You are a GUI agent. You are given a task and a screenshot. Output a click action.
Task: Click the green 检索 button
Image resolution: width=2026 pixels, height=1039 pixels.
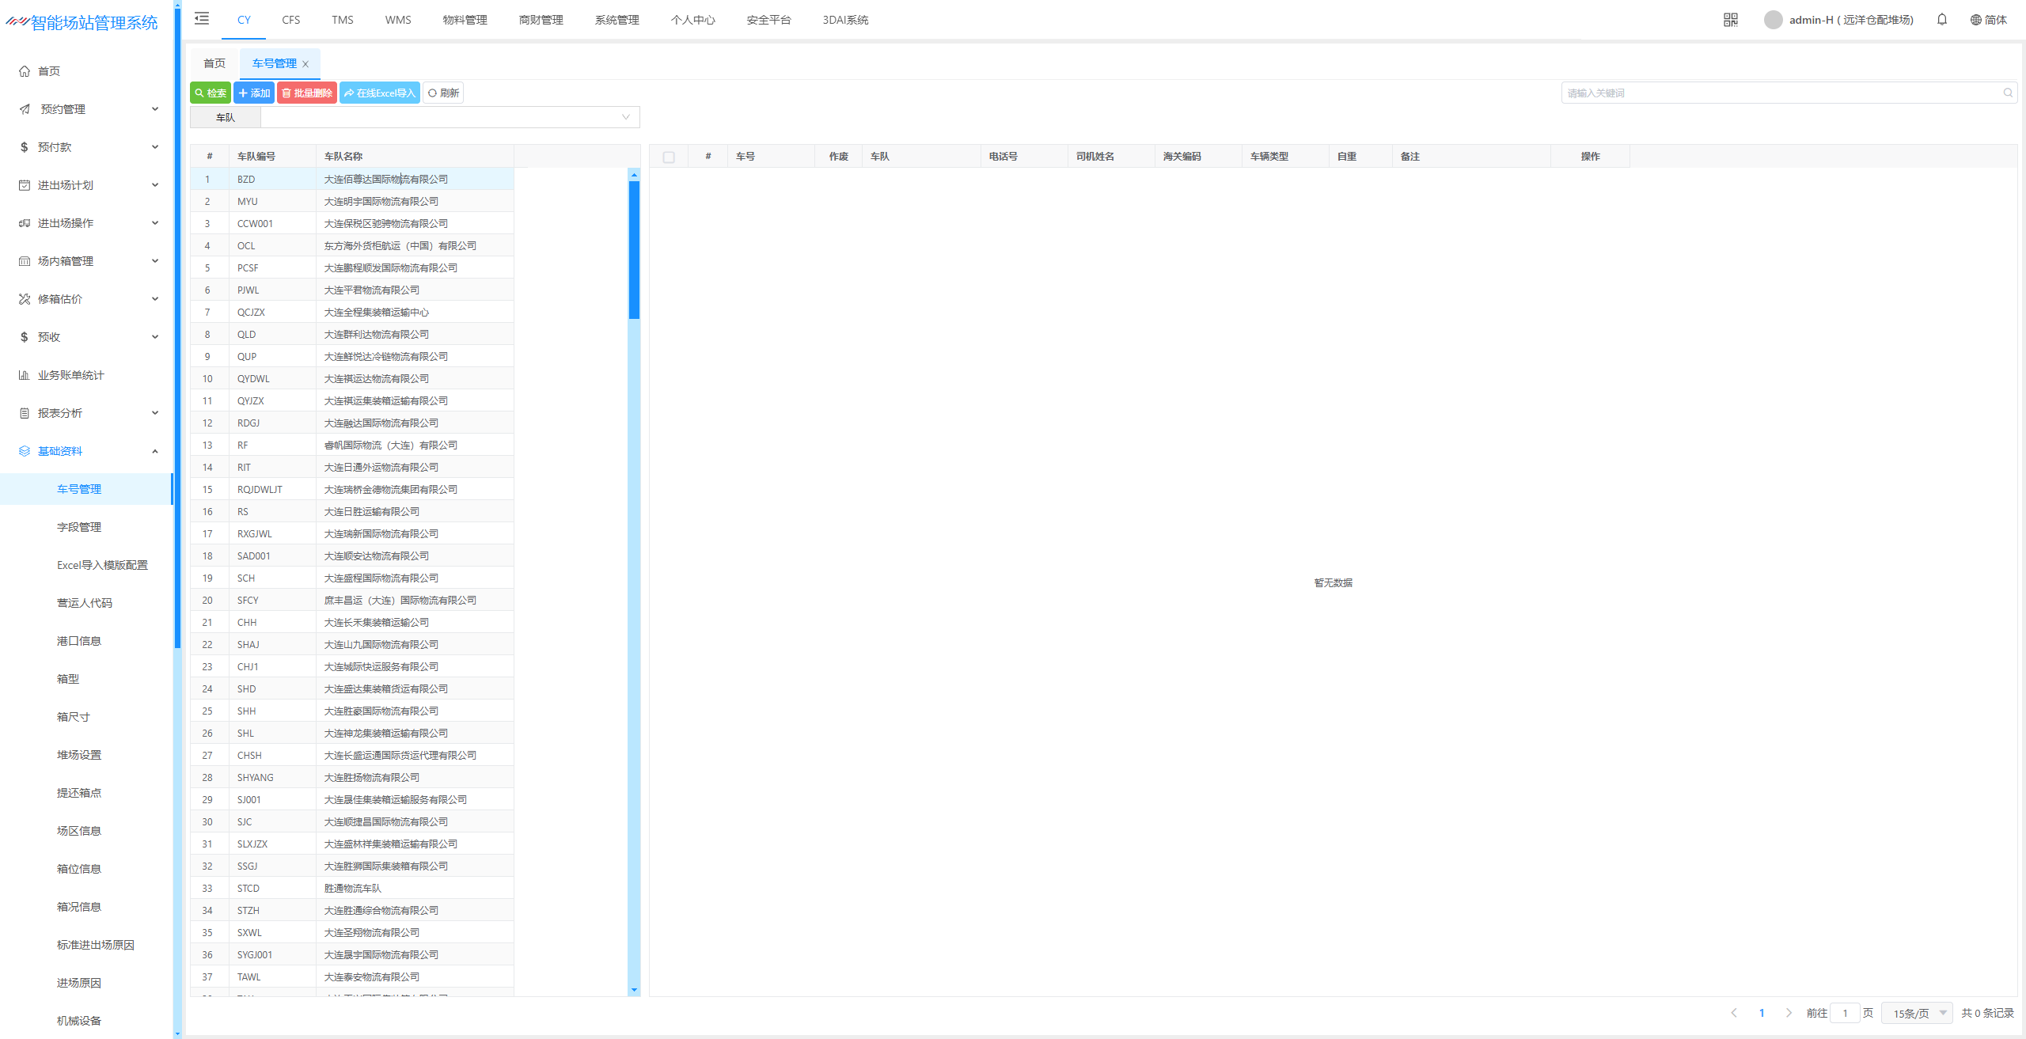tap(211, 93)
